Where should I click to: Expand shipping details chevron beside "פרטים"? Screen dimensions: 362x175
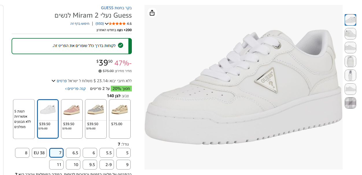click(x=53, y=81)
